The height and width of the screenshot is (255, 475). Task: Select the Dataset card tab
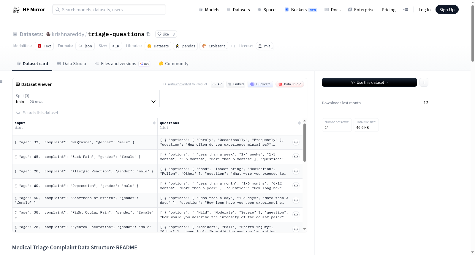tap(32, 64)
